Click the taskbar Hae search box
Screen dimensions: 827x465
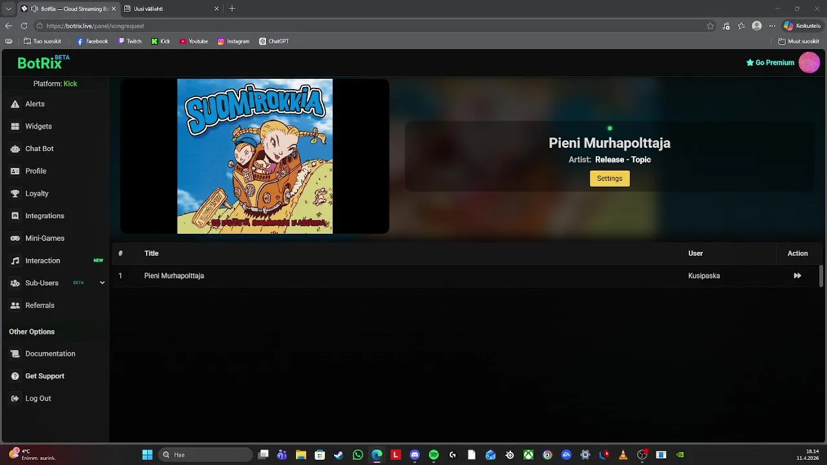pos(205,455)
